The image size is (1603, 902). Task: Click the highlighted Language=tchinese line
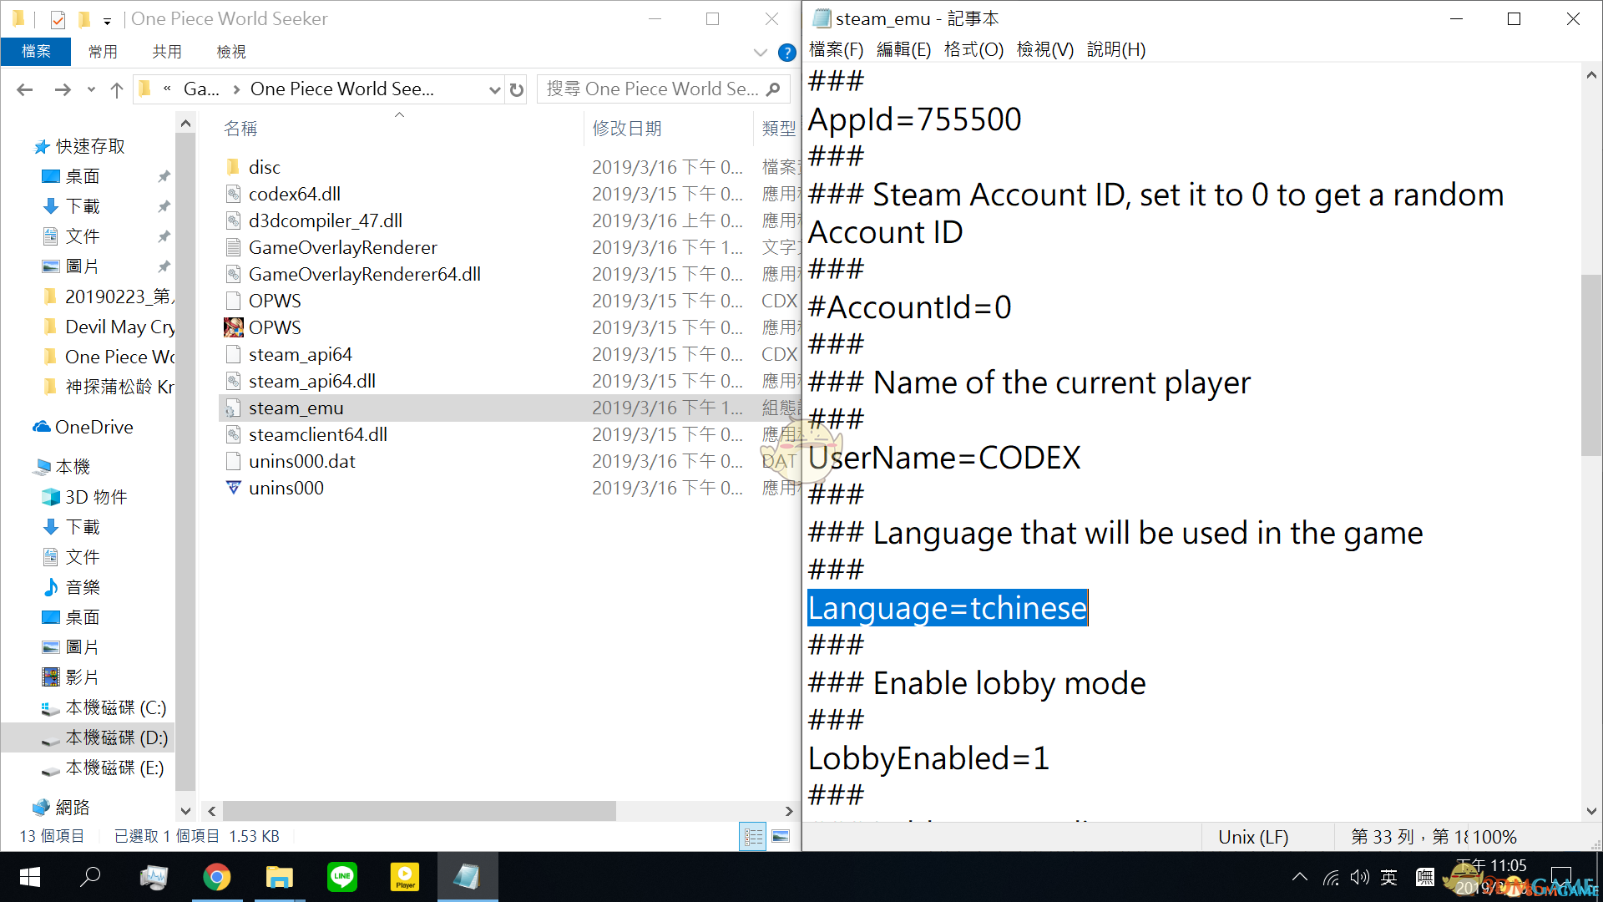click(x=948, y=608)
